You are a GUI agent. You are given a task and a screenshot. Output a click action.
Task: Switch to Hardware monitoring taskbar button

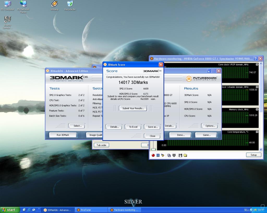point(124,210)
